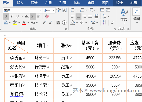Screen dimensions: 142x102
Task: Open the 宋体 font name dropdown
Action: pyautogui.click(x=41, y=10)
